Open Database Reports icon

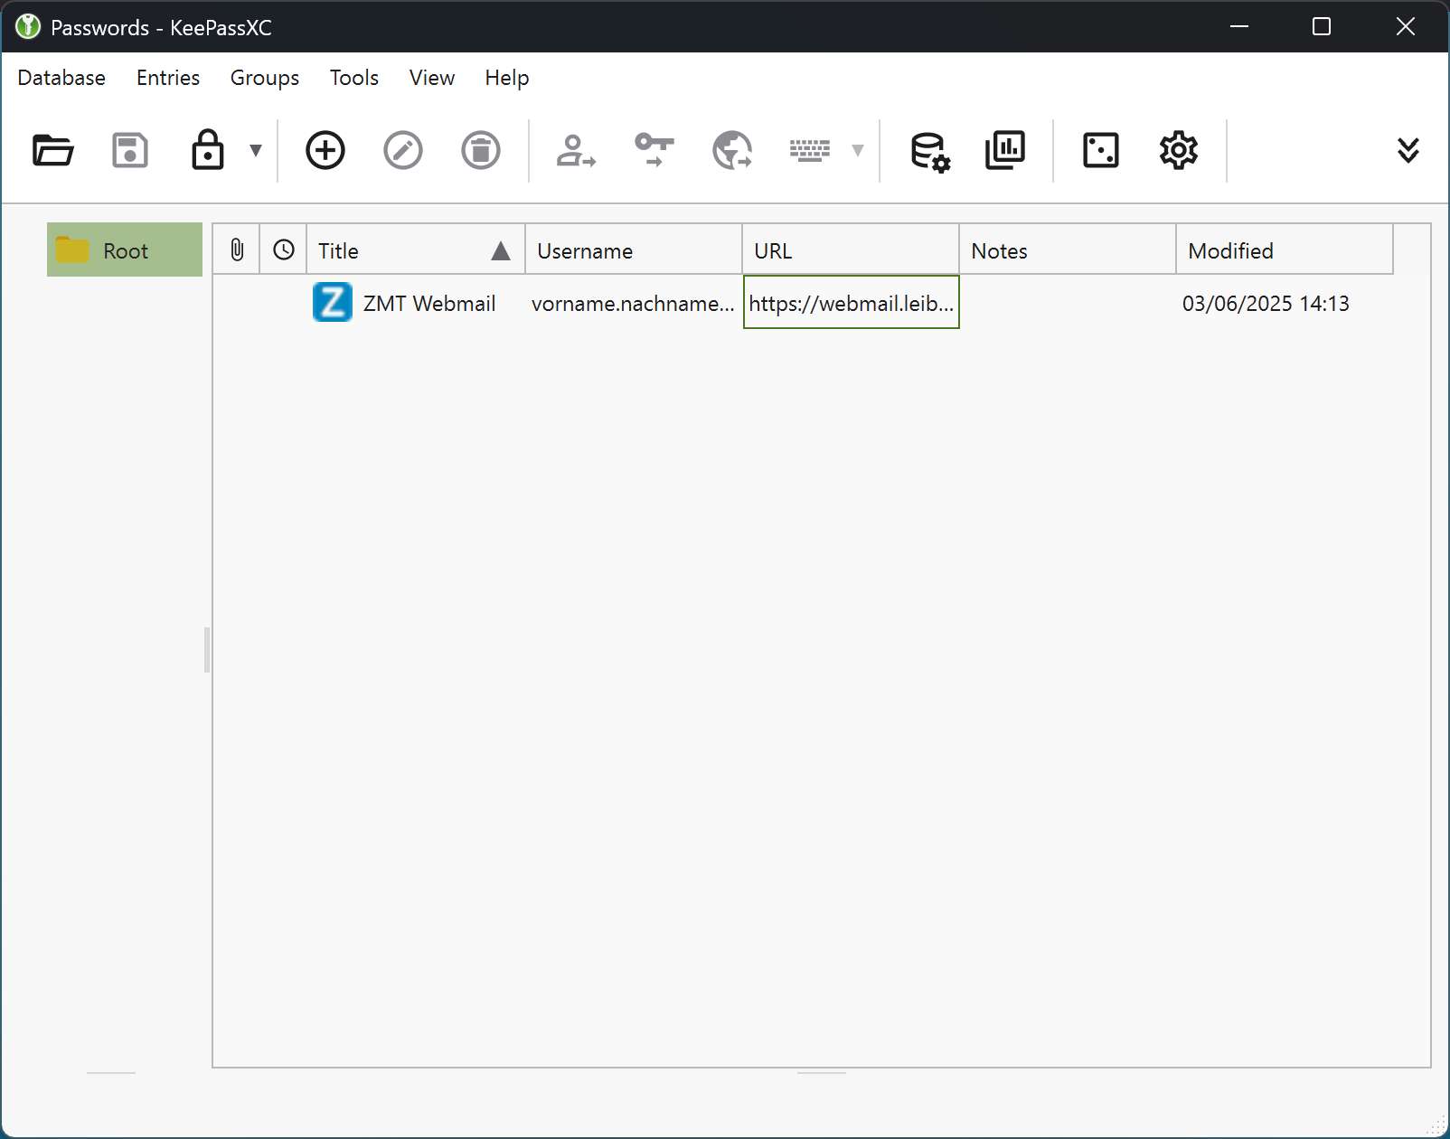coord(1005,150)
